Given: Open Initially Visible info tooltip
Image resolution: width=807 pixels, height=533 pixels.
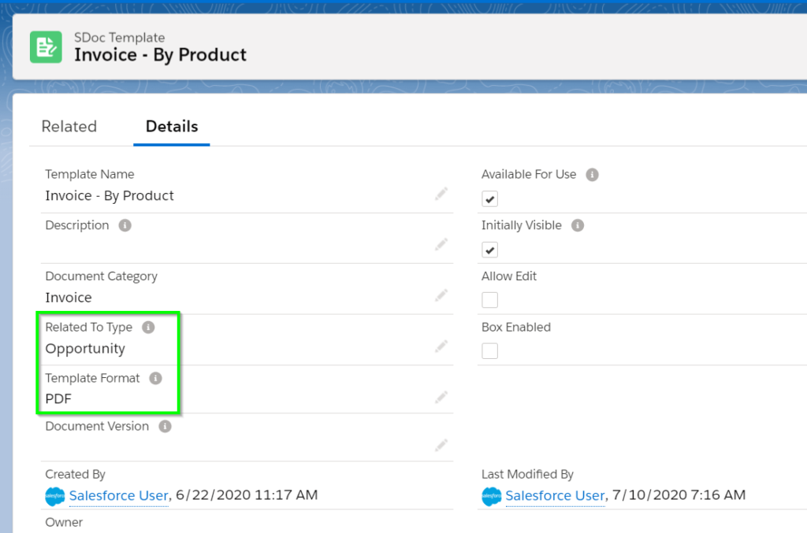Looking at the screenshot, I should tap(578, 225).
